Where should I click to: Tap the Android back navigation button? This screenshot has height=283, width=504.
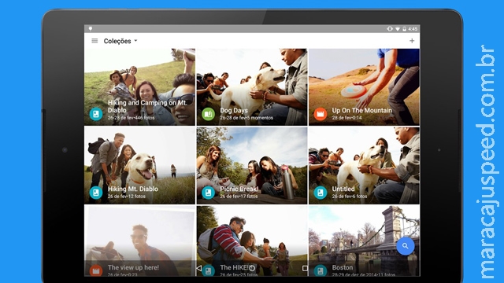pos(199,268)
